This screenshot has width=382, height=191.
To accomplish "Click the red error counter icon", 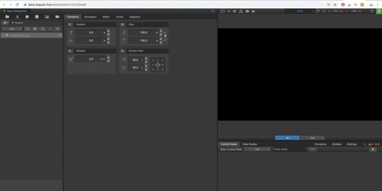I will point(377,144).
